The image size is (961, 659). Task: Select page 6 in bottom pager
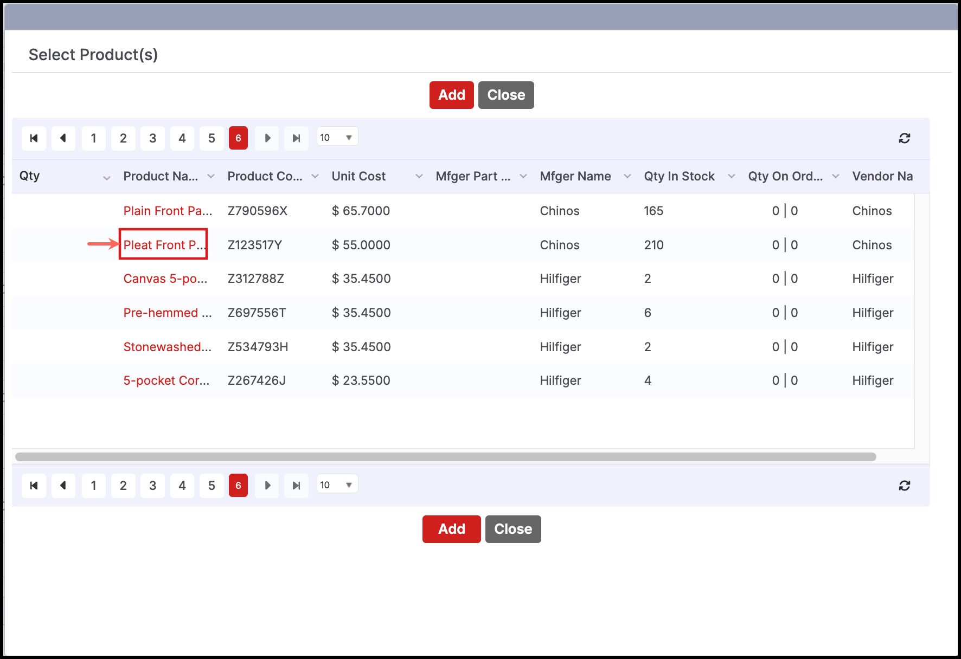click(238, 486)
